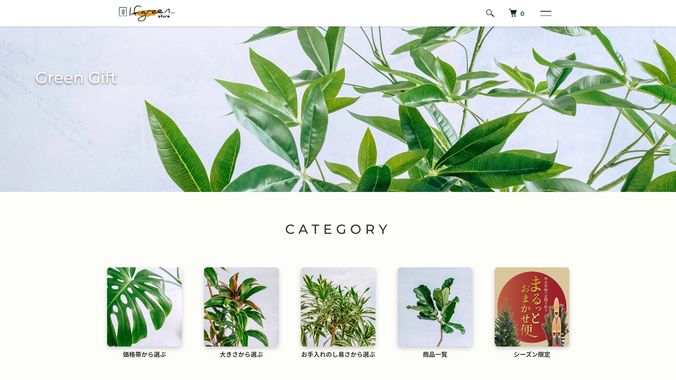Click the leaf emblem in store logo

click(x=123, y=12)
